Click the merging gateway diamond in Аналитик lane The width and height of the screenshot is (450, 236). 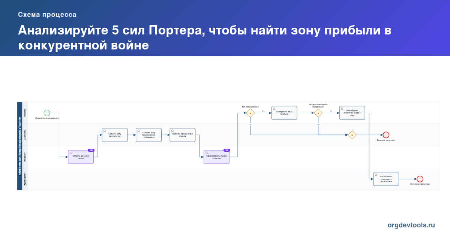click(x=352, y=135)
